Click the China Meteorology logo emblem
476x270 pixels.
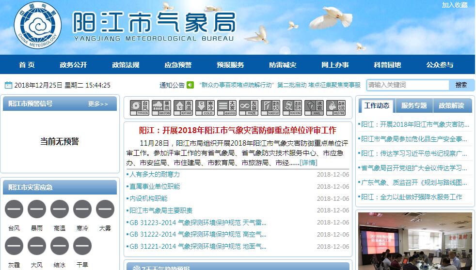[x=38, y=26]
